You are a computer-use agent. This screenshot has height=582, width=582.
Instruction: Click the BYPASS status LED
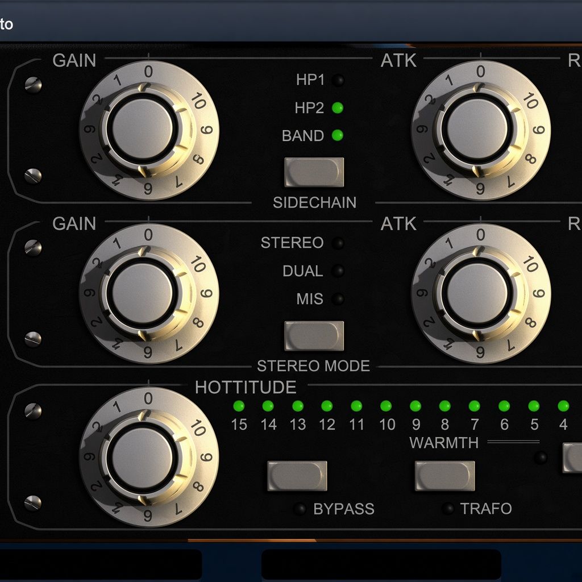300,508
